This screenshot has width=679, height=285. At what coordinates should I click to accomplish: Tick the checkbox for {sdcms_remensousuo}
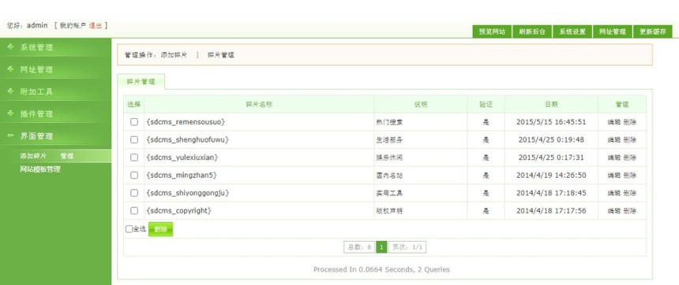point(134,122)
